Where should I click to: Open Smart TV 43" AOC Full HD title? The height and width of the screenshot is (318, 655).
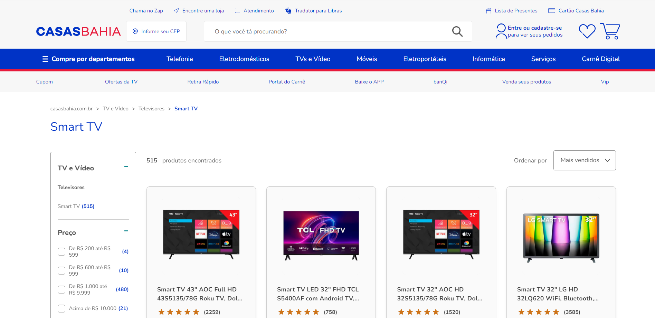pyautogui.click(x=200, y=294)
